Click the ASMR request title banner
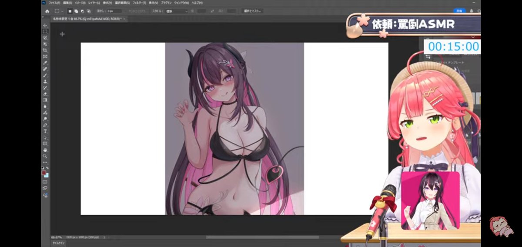Screen dimensions: 522x247 point(413,24)
